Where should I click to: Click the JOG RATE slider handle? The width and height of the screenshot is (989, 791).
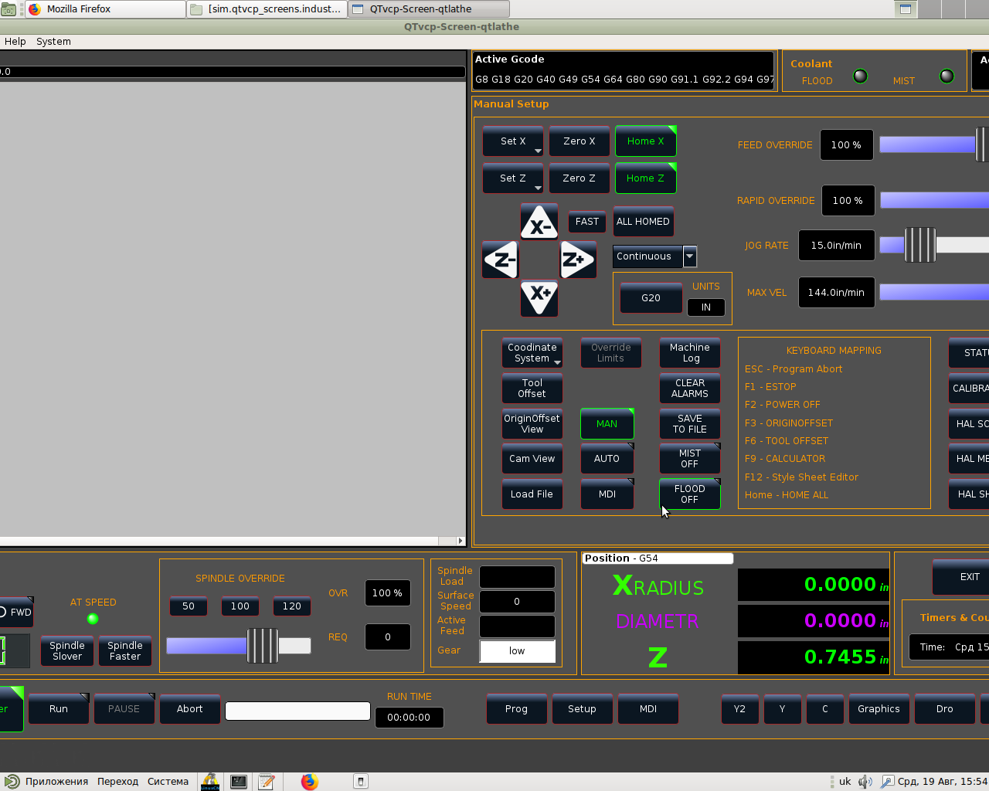coord(920,245)
